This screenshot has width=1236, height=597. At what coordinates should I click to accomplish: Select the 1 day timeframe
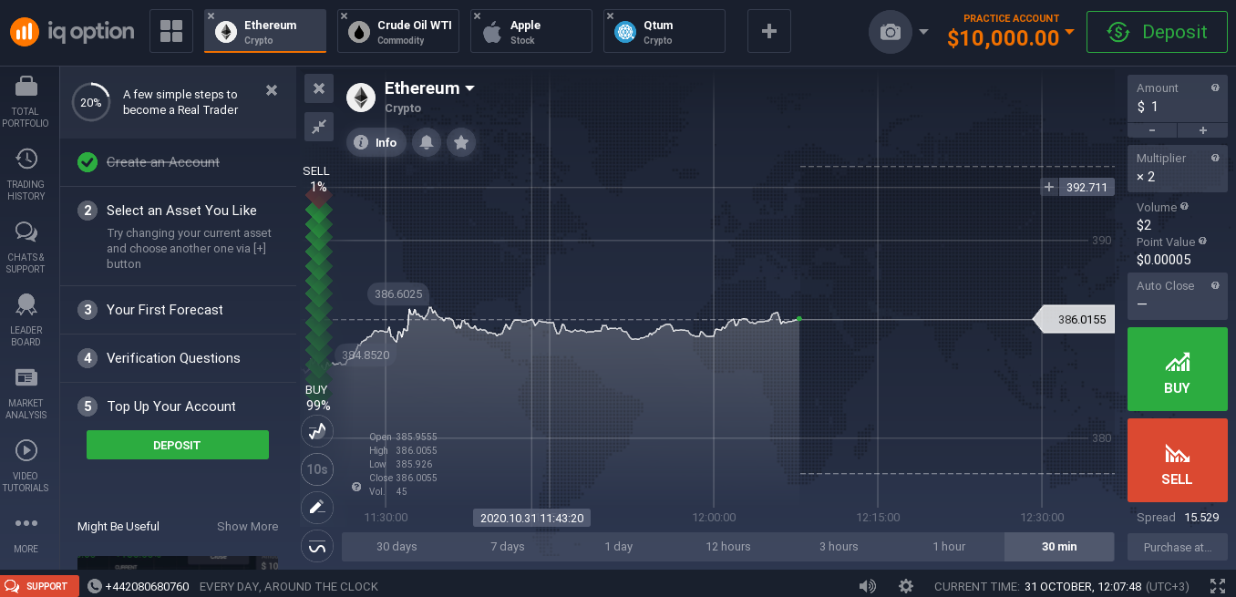tap(618, 547)
